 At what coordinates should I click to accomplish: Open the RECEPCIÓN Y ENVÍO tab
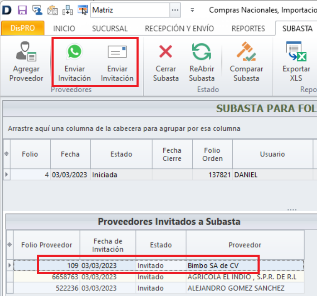179,29
